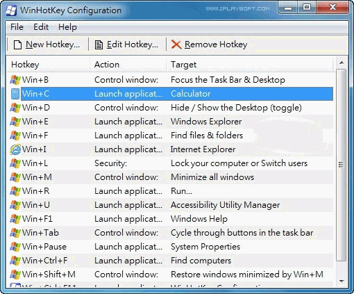Click the 'Calculator' target cell
Screen dimensions: 354x294
[191, 94]
